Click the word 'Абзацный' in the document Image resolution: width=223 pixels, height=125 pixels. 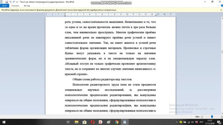72,64
